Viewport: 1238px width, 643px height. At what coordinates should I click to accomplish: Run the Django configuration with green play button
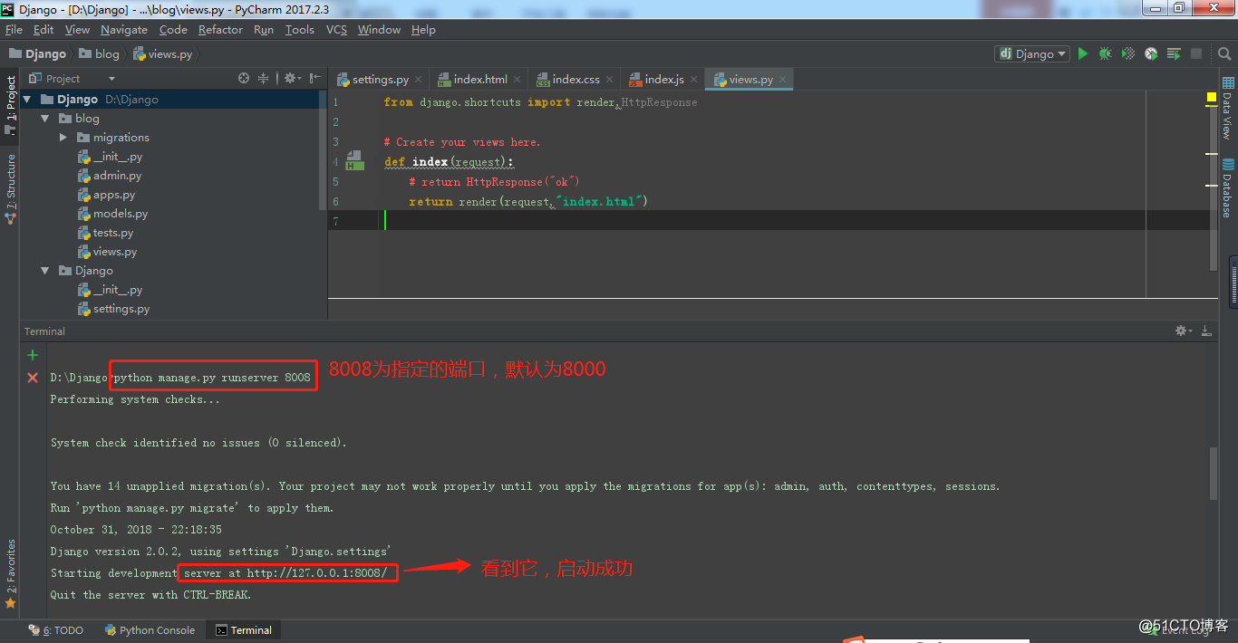[1083, 54]
